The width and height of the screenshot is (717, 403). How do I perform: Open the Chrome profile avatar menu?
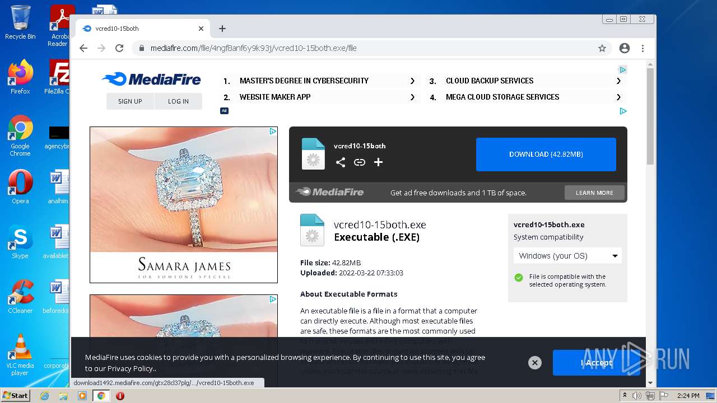pyautogui.click(x=625, y=48)
